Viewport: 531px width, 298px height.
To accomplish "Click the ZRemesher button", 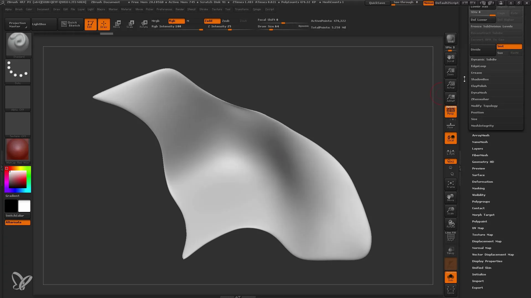I will click(x=480, y=99).
